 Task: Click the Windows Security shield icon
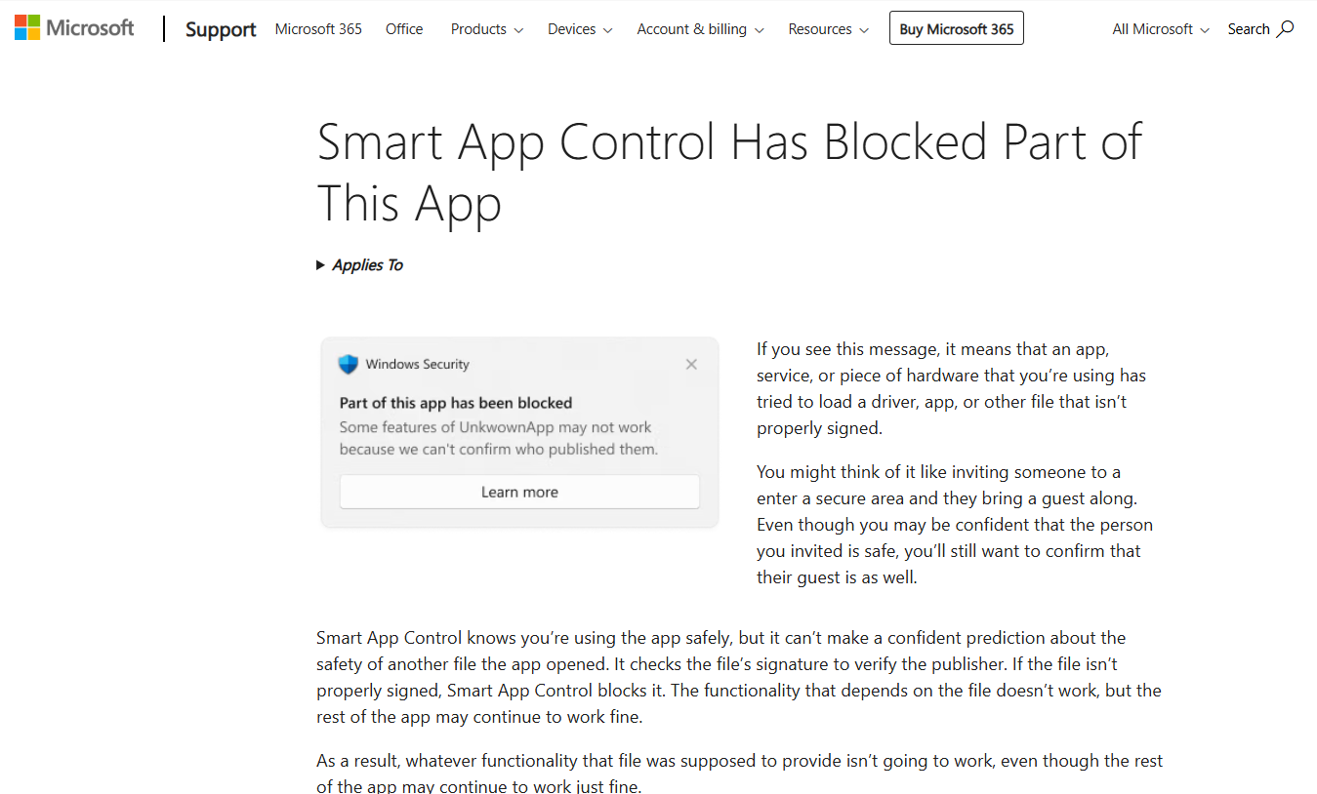click(x=349, y=363)
